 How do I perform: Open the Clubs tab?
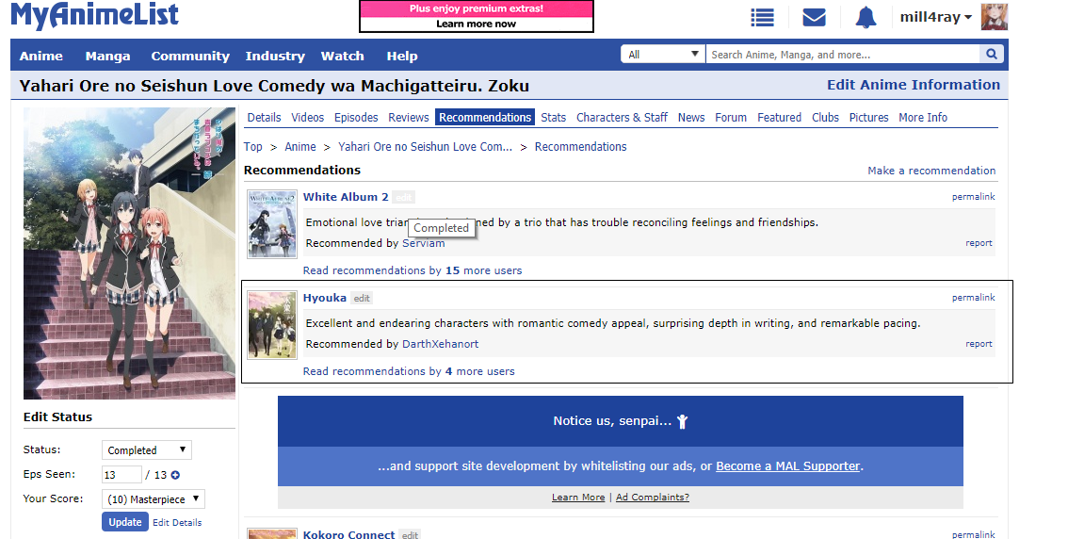826,117
